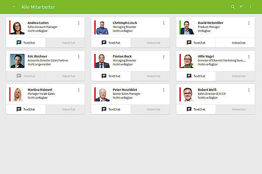Open the three-dot menu for Florian Bock
Screen dimensions: 262x174
pos(164,56)
